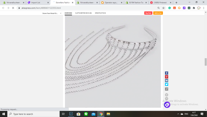Stop loading the page

pos(13,8)
